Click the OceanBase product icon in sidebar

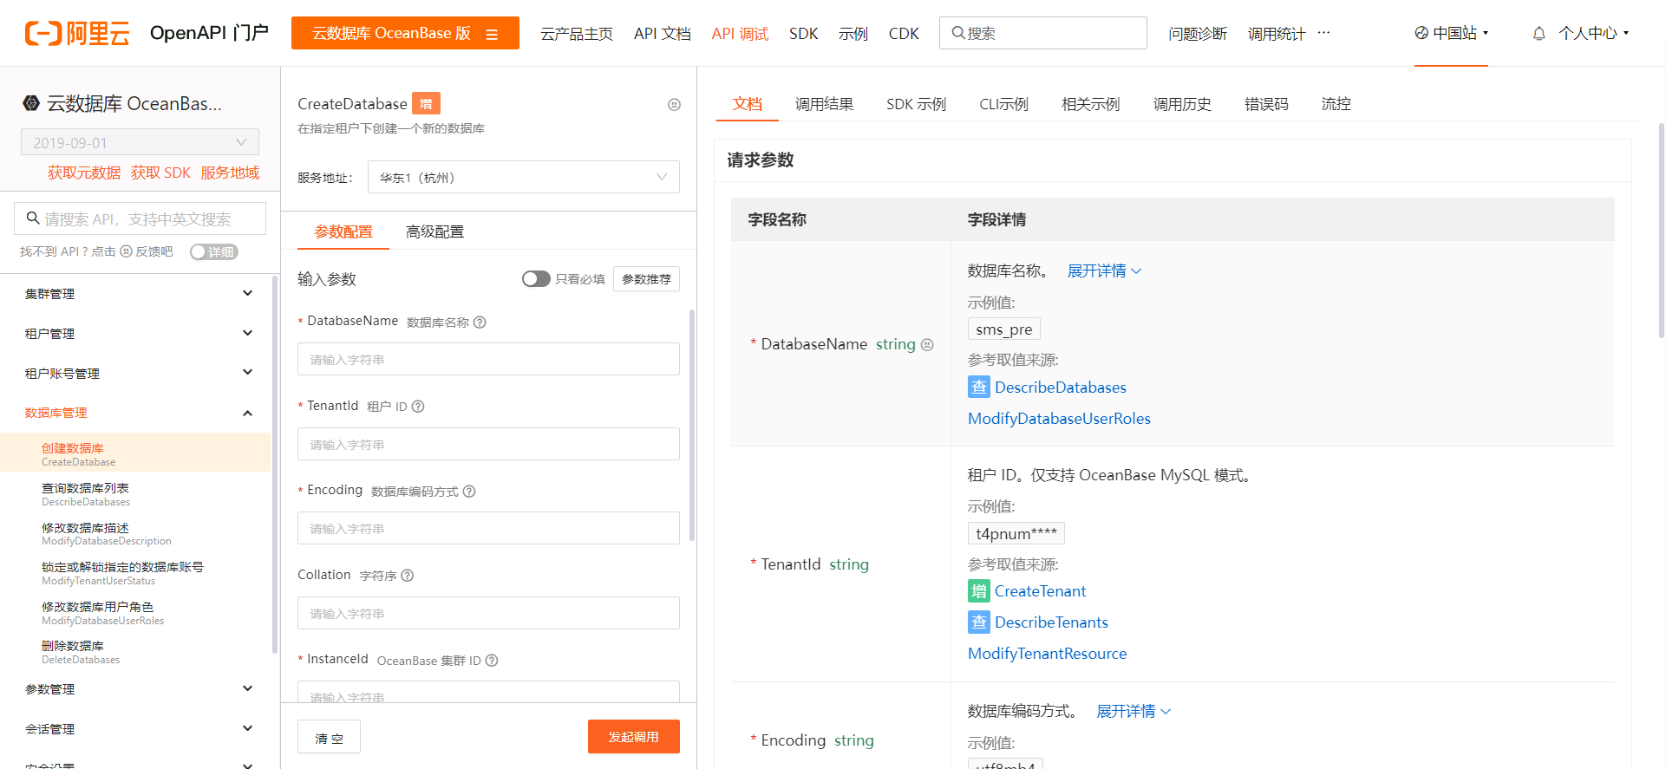(x=31, y=103)
